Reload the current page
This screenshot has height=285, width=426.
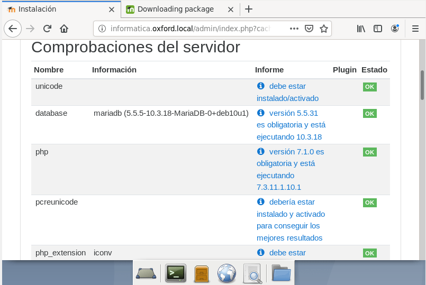click(x=47, y=29)
